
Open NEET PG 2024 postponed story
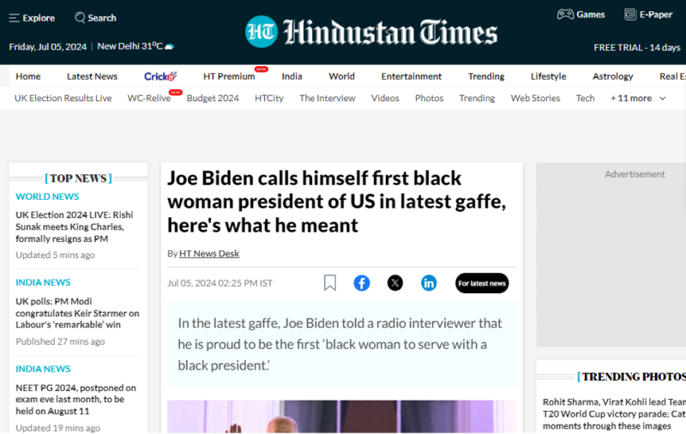tap(75, 399)
